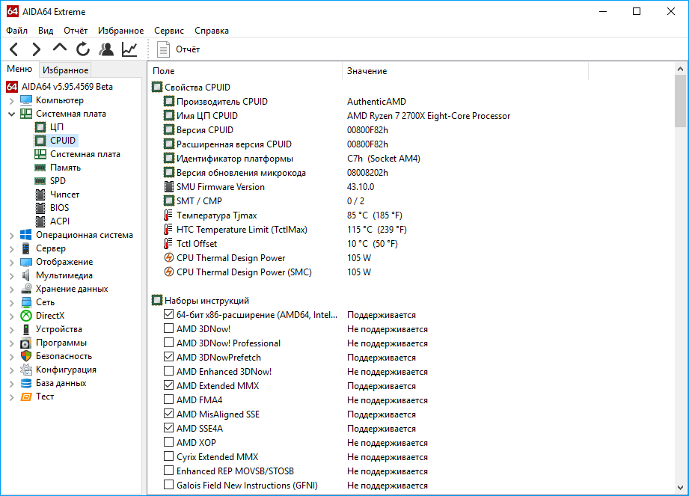The image size is (689, 496).
Task: Select the DirectX tree item
Action: pyautogui.click(x=49, y=316)
